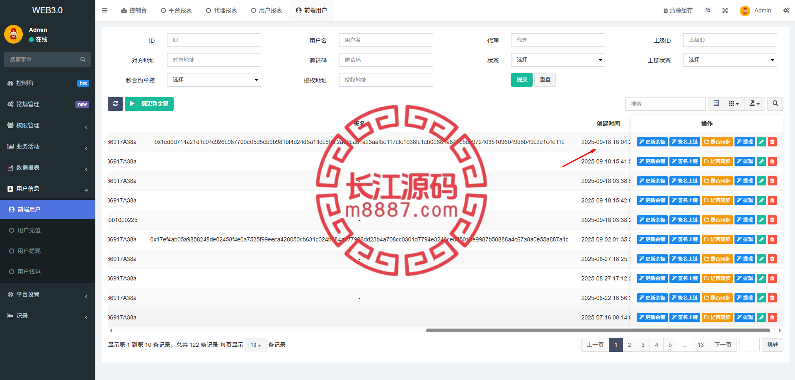
Task: Click the horizontal table scrollbar
Action: pyautogui.click(x=598, y=331)
